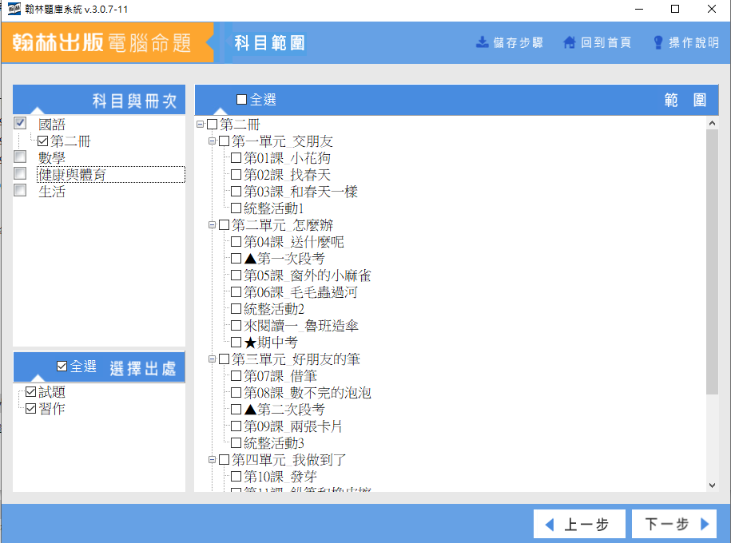Click the right arrow beside 下一步
731x543 pixels.
point(704,525)
